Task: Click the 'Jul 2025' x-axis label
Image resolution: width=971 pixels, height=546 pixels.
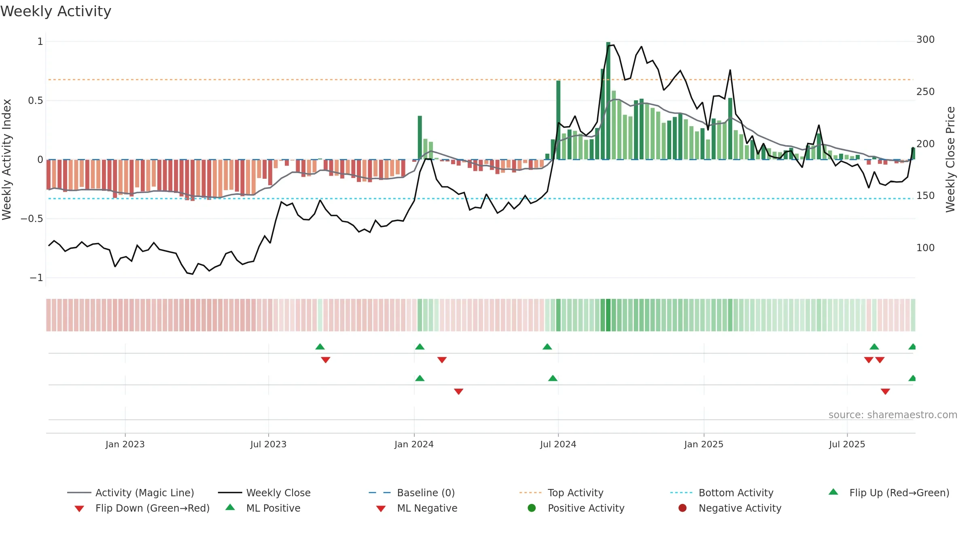Action: [847, 444]
